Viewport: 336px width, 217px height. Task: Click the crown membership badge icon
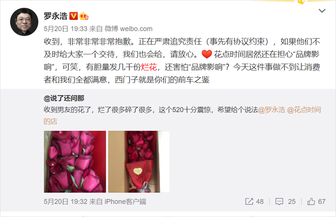pyautogui.click(x=84, y=16)
